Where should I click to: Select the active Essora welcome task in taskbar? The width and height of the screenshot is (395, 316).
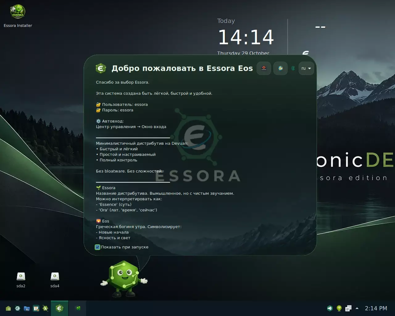coord(60,308)
